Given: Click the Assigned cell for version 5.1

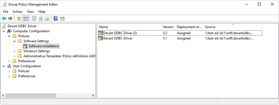Looking at the screenshot, I should (x=184, y=38).
